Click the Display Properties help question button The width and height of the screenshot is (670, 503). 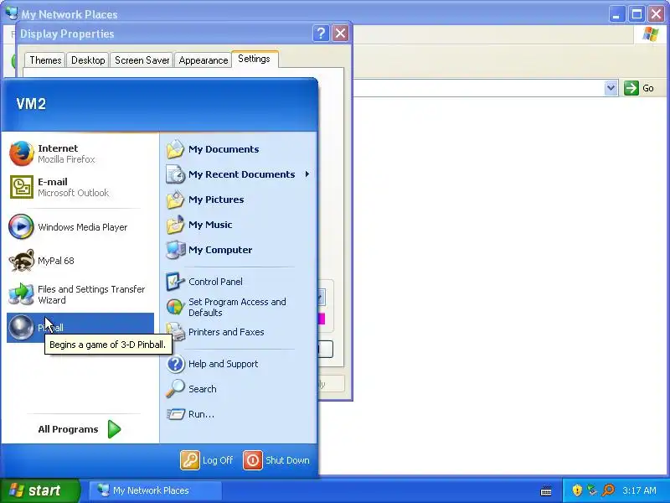pyautogui.click(x=321, y=33)
